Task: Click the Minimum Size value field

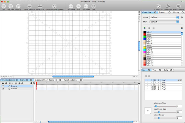Action: (179, 106)
